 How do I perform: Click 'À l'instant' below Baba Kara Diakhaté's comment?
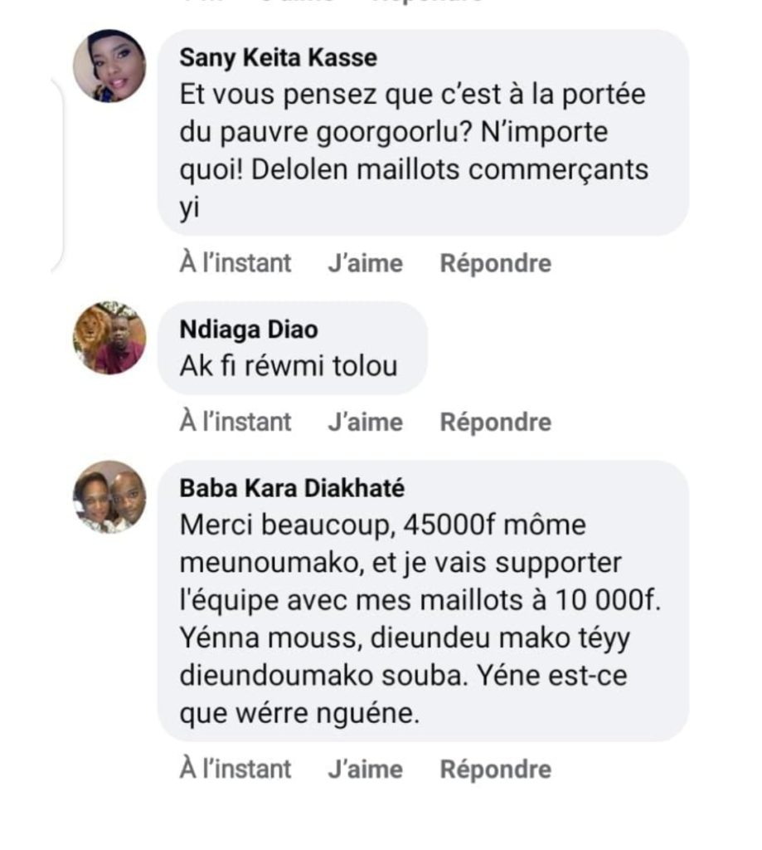click(235, 769)
